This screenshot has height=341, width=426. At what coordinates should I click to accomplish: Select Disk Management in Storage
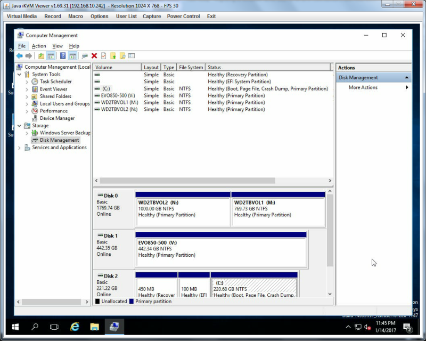coord(60,140)
